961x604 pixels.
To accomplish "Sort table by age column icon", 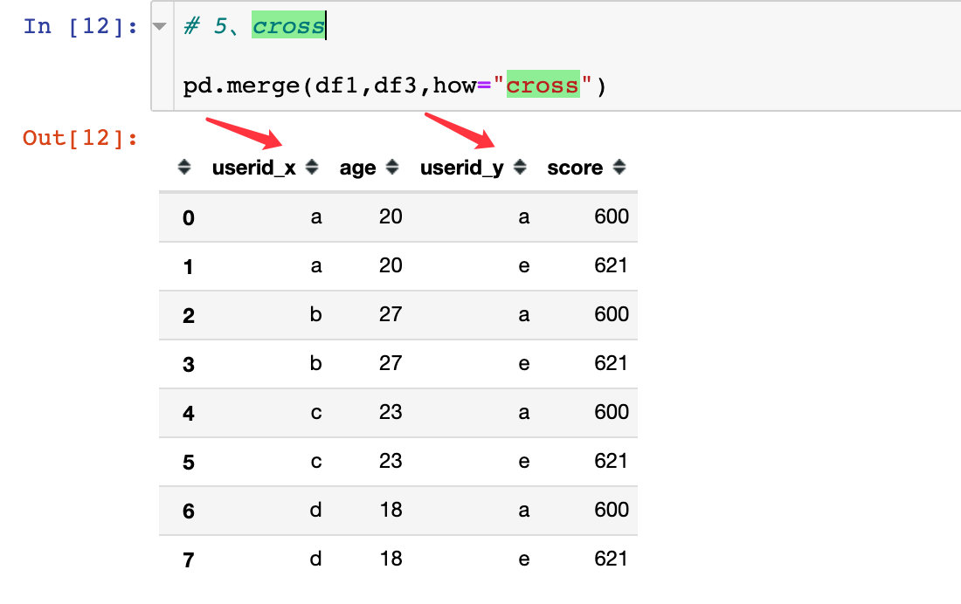I will (392, 168).
